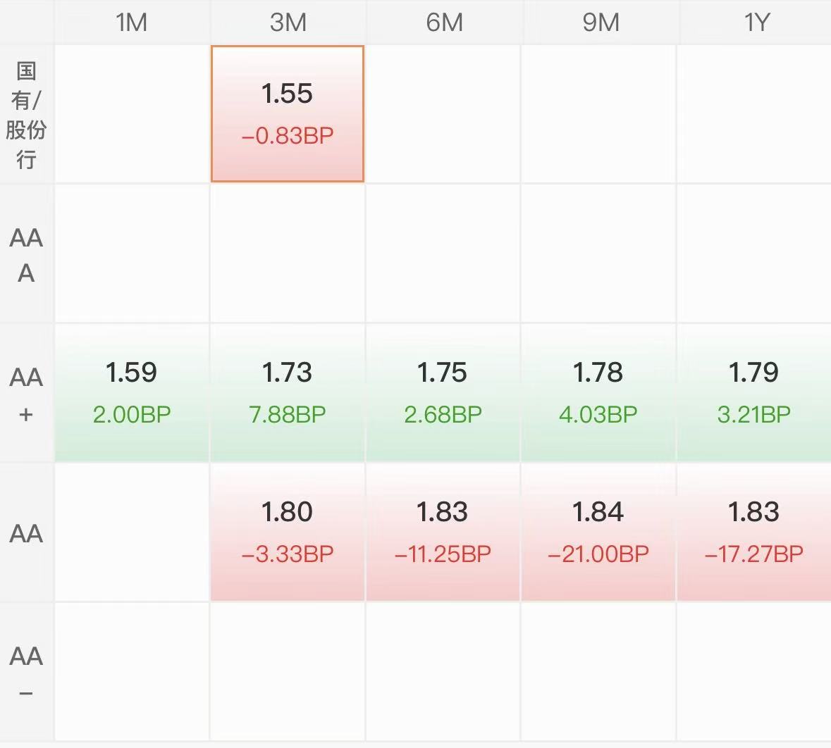Select the AA+ row header

26,394
